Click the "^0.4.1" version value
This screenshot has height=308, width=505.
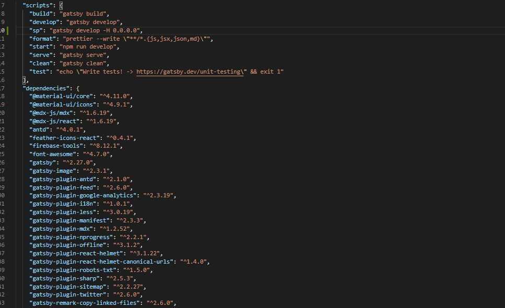(x=120, y=138)
